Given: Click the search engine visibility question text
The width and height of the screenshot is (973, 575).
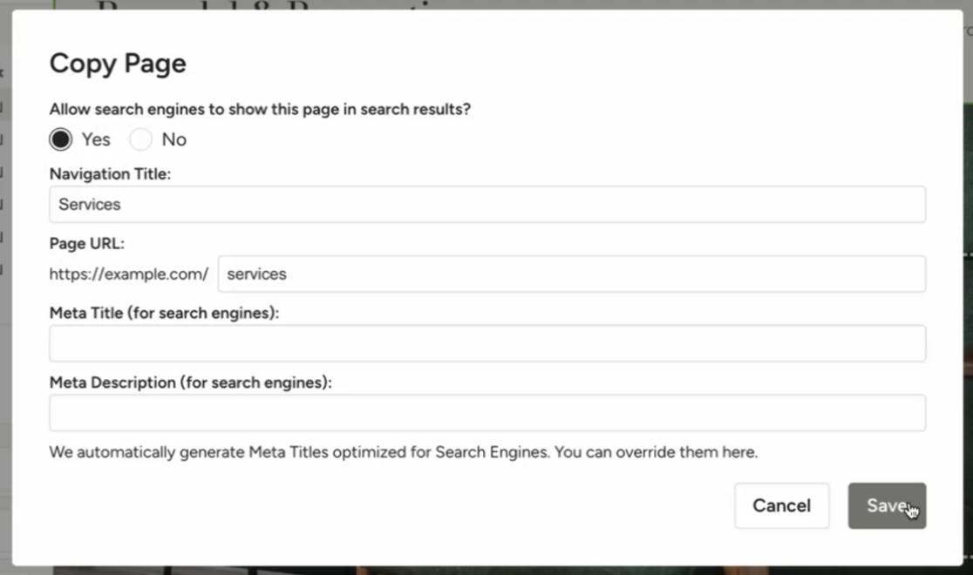Looking at the screenshot, I should (260, 110).
